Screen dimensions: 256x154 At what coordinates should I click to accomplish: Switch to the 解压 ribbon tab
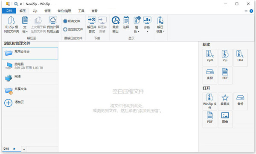point(23,11)
